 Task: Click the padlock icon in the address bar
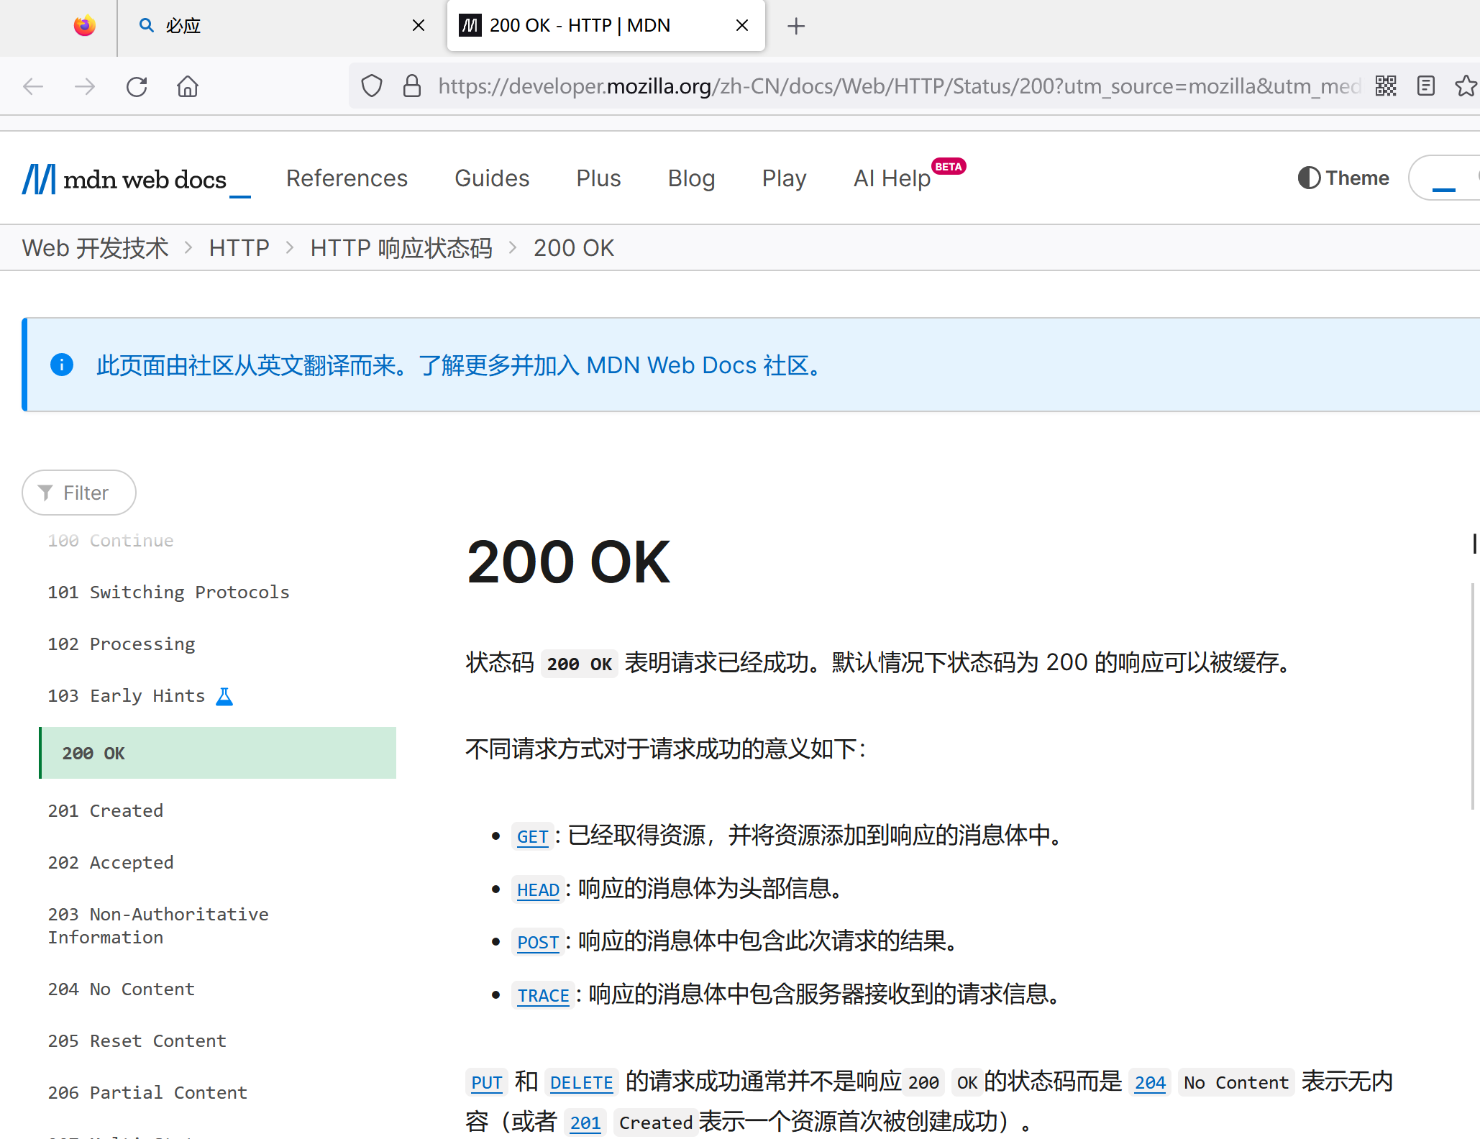tap(411, 86)
